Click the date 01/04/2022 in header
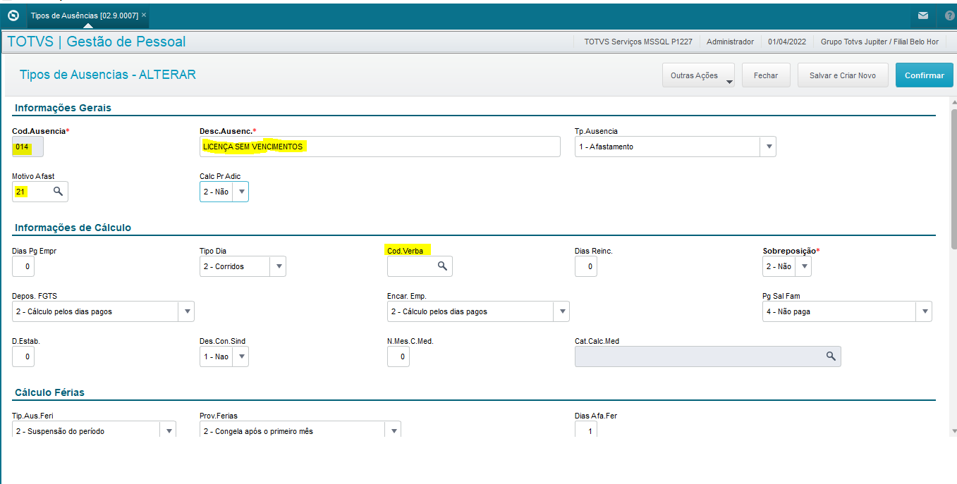957x484 pixels. (787, 42)
